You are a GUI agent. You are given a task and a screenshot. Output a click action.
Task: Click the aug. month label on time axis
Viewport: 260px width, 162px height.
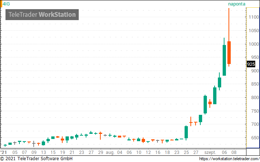(110, 152)
